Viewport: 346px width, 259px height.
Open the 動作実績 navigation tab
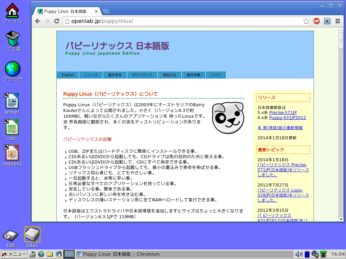194,75
